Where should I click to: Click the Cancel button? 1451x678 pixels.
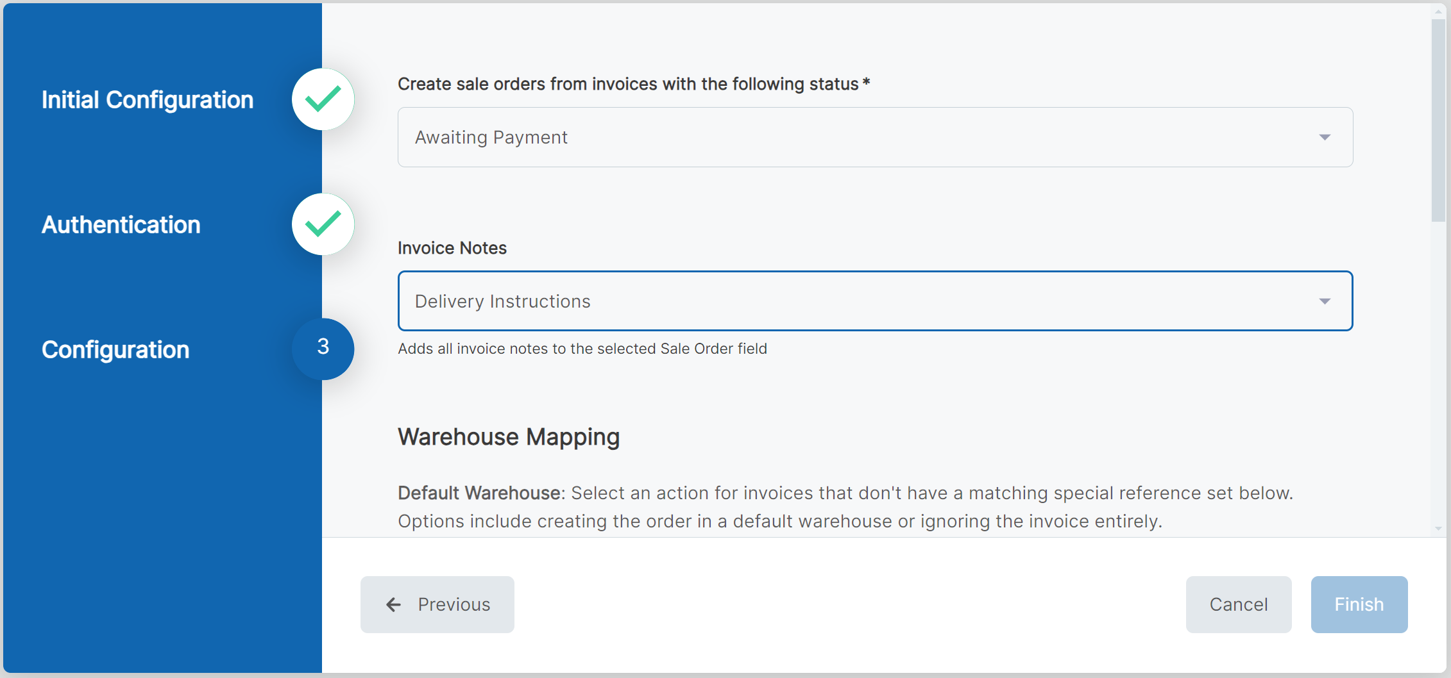click(x=1238, y=604)
